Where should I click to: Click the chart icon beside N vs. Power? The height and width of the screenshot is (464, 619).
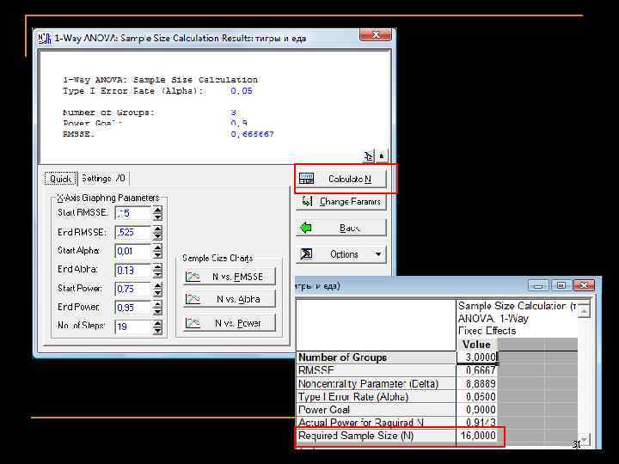point(193,323)
